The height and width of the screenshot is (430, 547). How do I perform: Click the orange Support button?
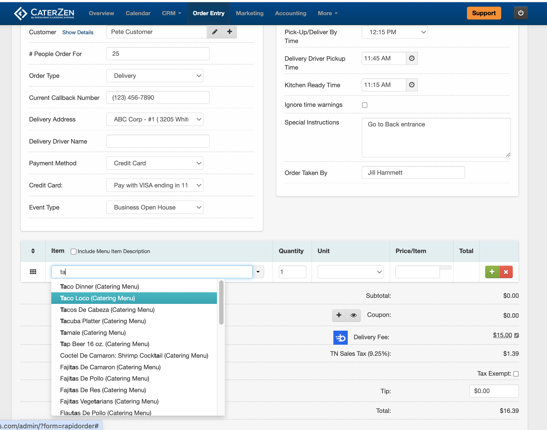[484, 13]
